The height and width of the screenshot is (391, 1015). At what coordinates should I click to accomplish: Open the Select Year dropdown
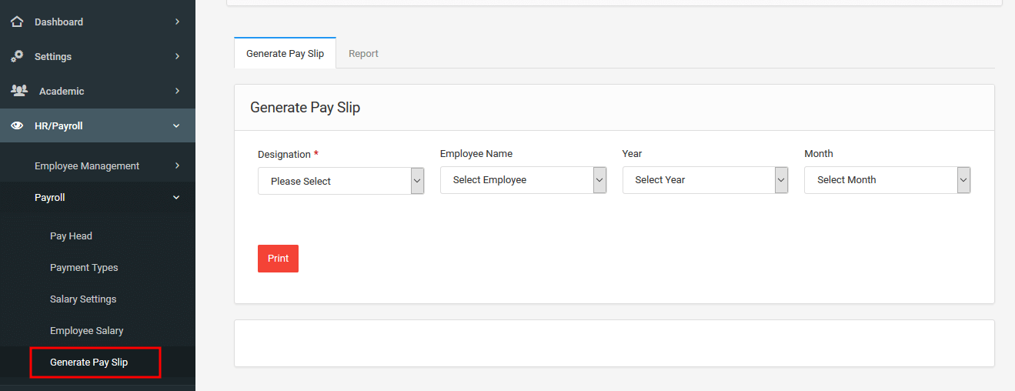click(x=705, y=179)
